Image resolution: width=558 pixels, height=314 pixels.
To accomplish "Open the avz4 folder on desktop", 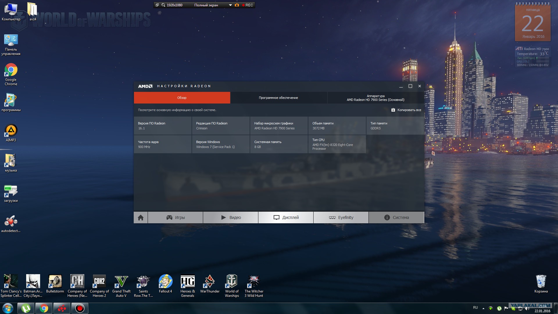I will pyautogui.click(x=33, y=12).
